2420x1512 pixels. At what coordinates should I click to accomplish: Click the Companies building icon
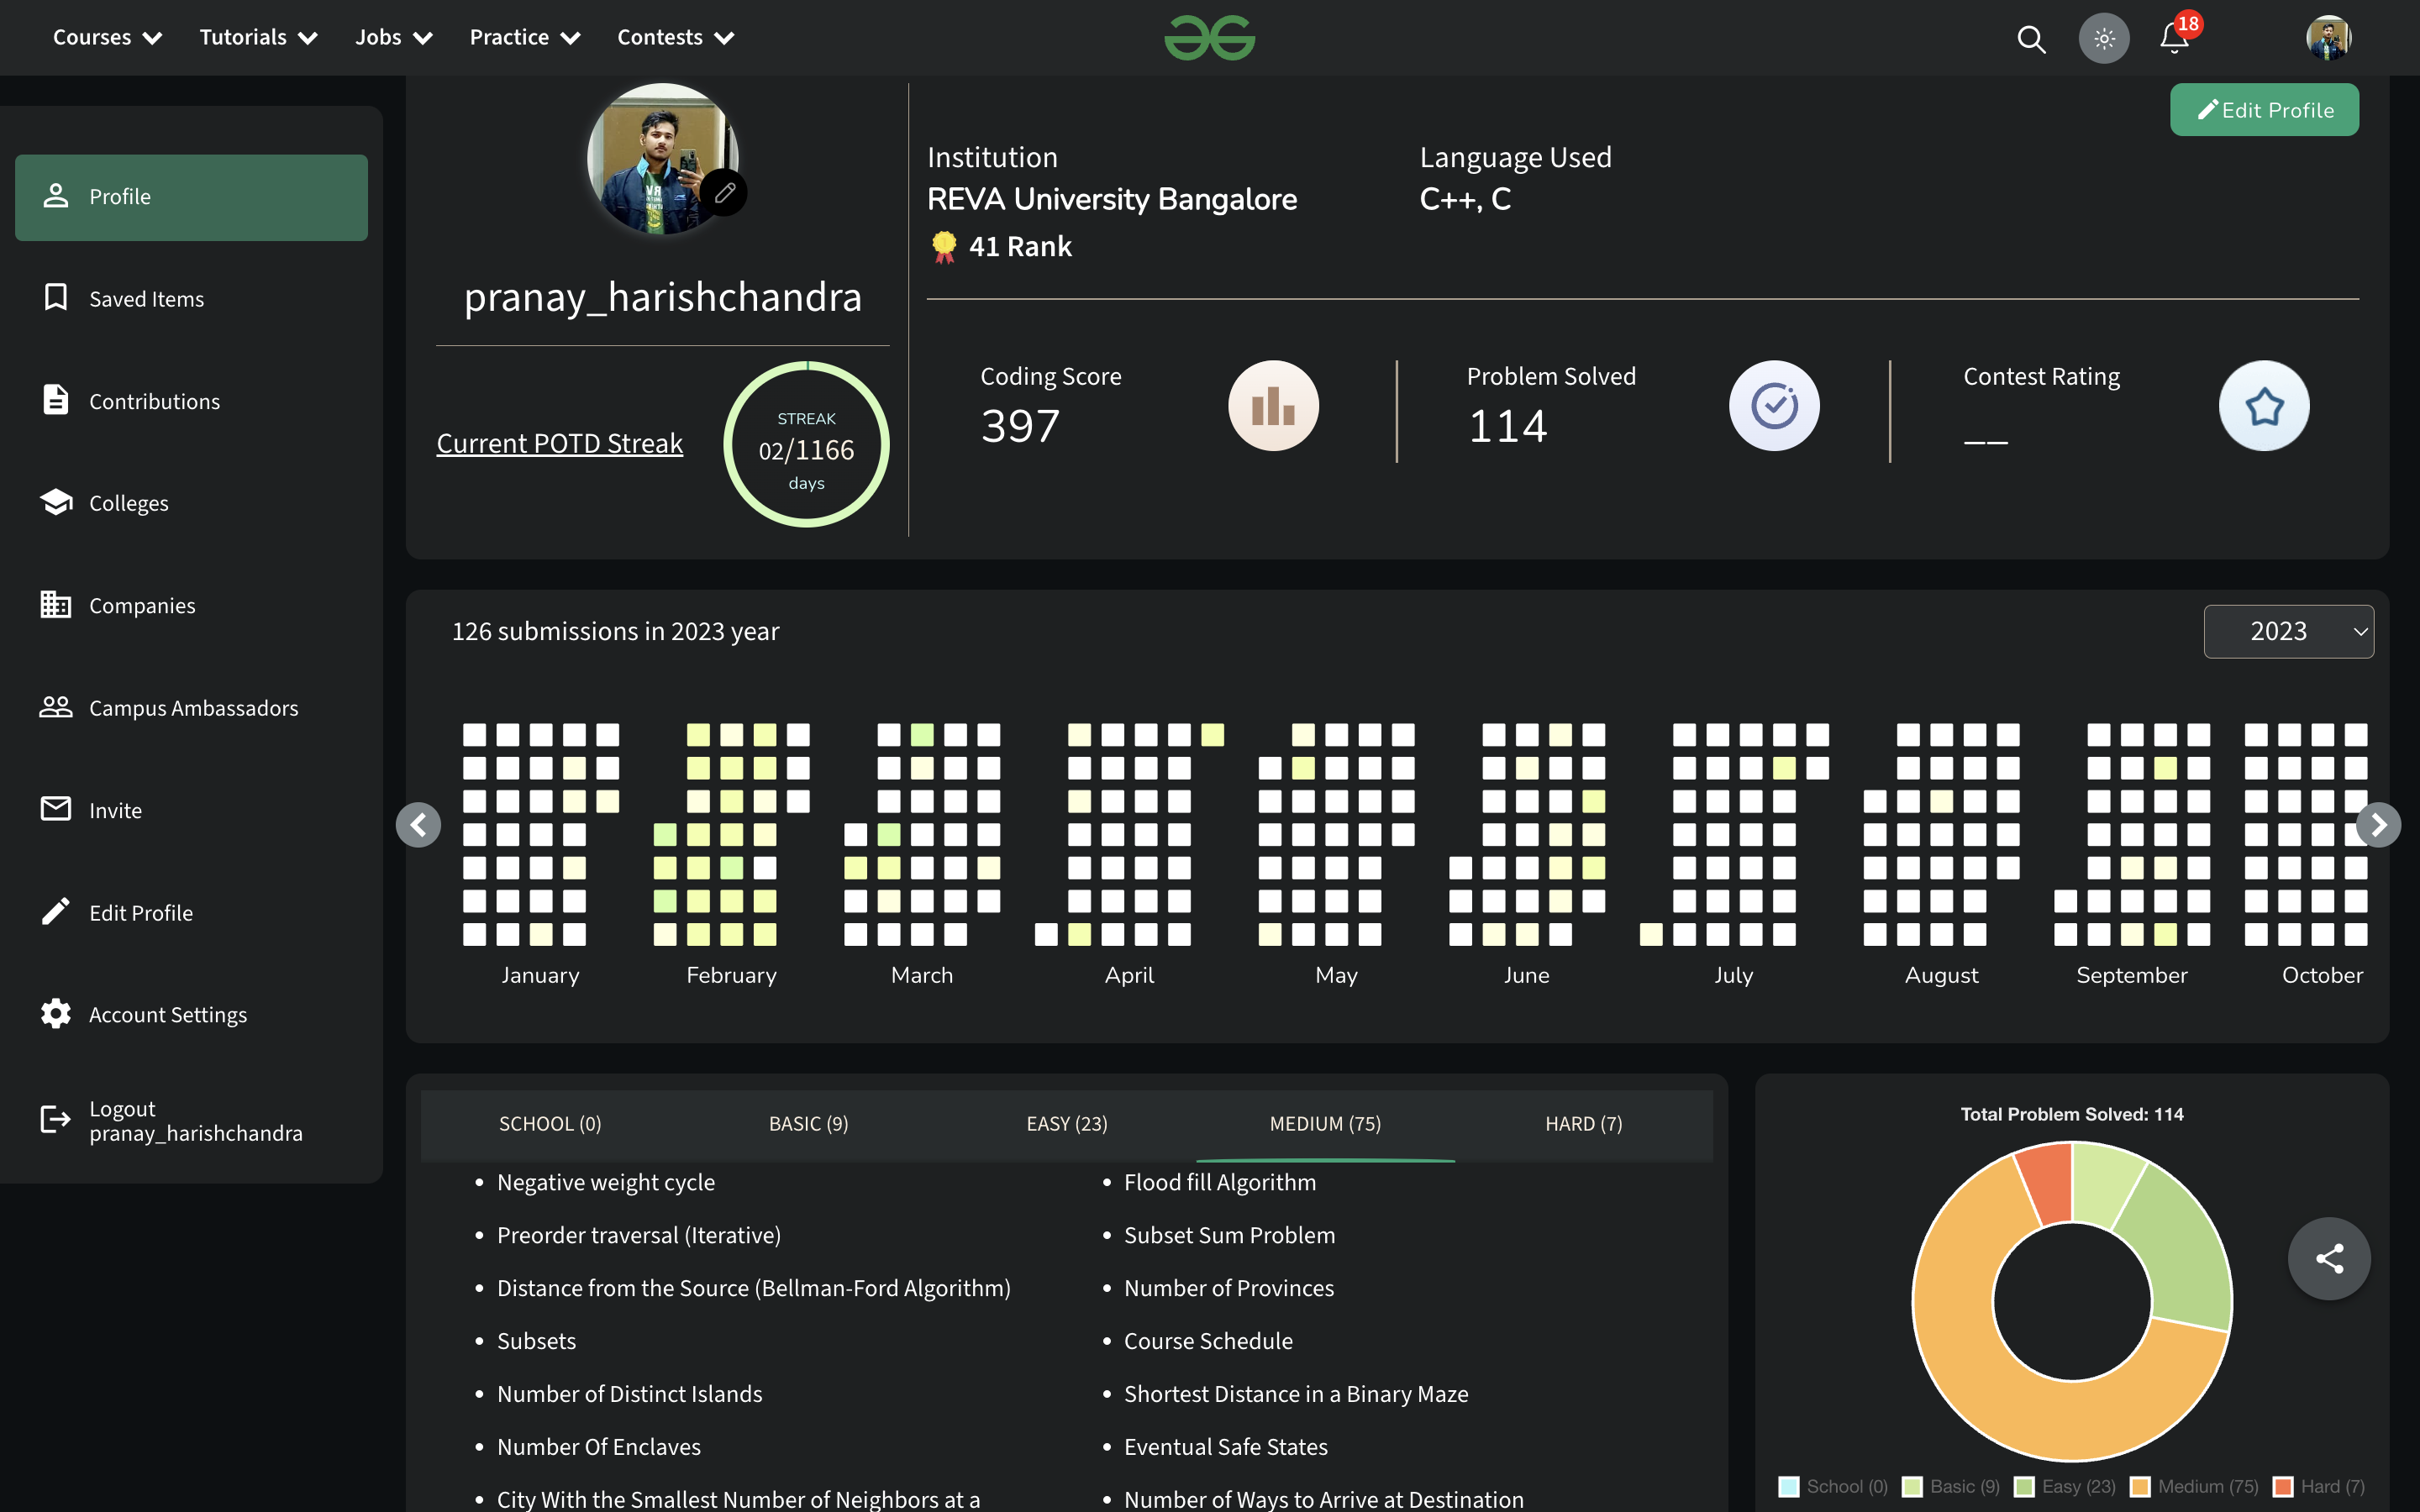[x=56, y=604]
